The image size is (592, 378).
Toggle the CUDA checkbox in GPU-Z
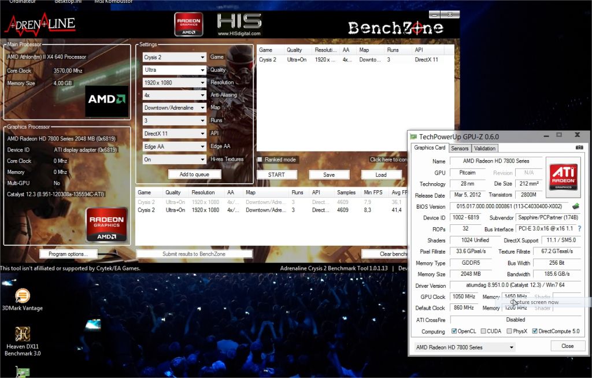click(483, 331)
